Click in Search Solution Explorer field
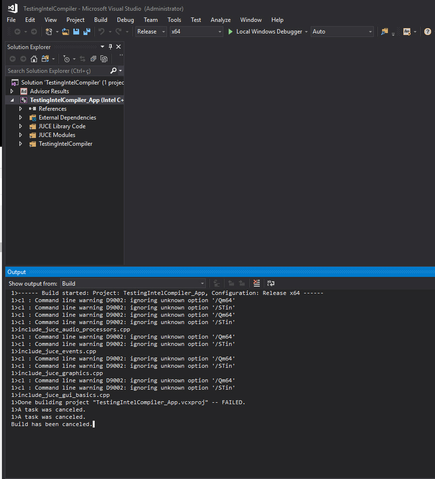 tap(58, 70)
